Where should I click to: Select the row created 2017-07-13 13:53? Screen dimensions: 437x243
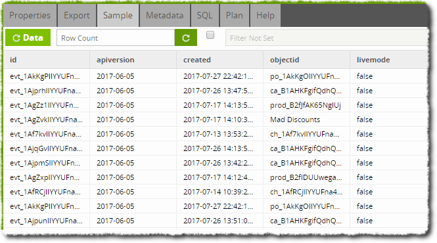(216, 134)
